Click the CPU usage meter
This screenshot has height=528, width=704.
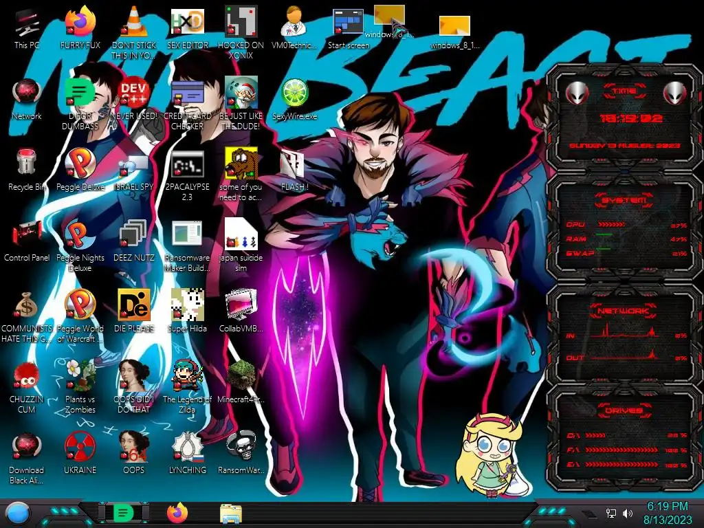click(610, 224)
